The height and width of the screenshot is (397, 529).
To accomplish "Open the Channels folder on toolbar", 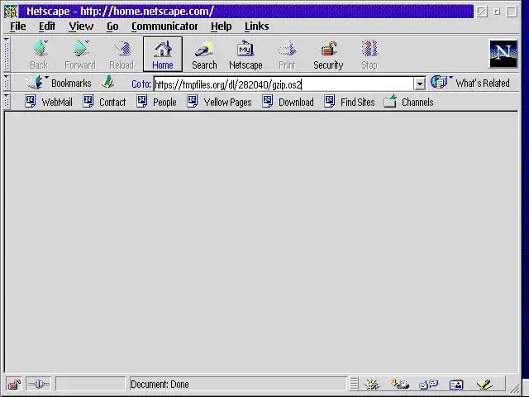I will coord(408,102).
